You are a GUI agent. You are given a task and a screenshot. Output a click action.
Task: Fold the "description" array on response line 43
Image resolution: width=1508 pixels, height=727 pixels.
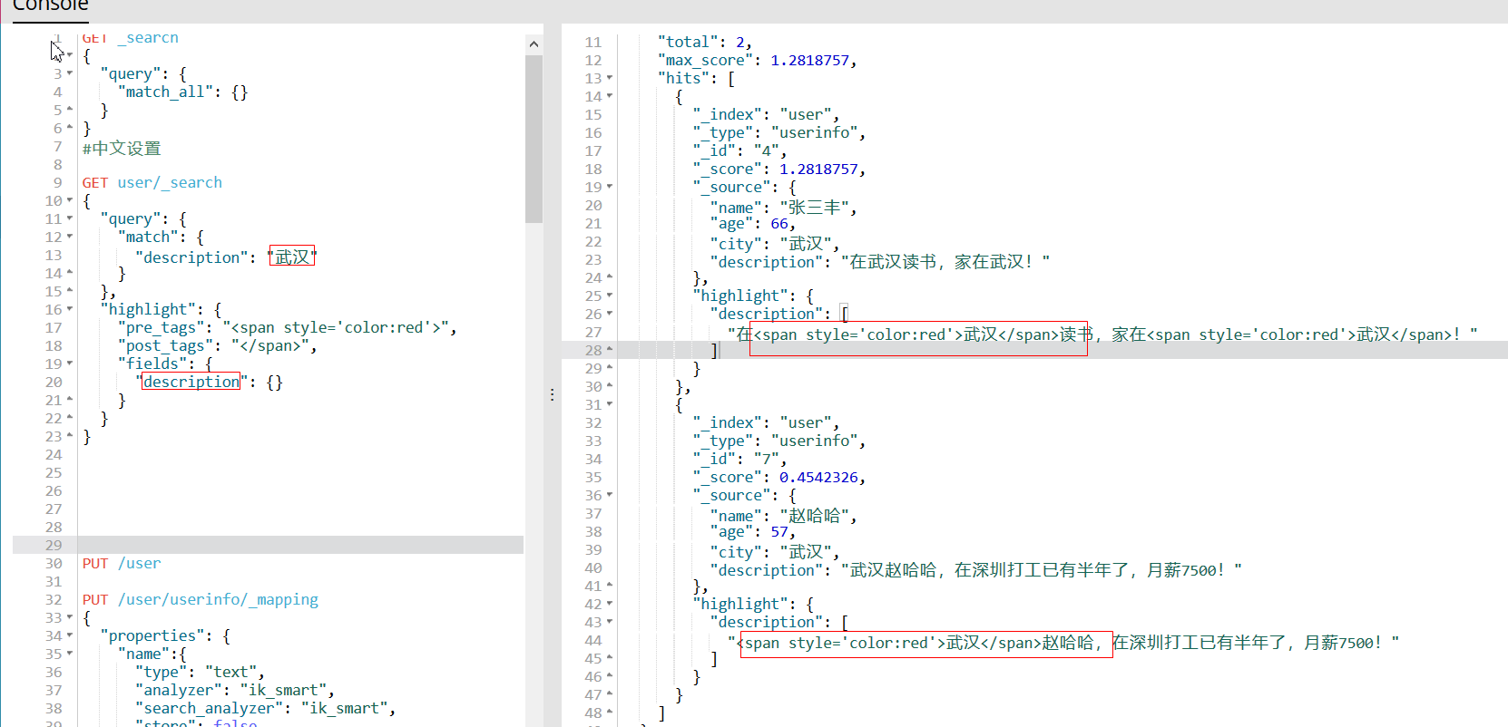[x=610, y=622]
